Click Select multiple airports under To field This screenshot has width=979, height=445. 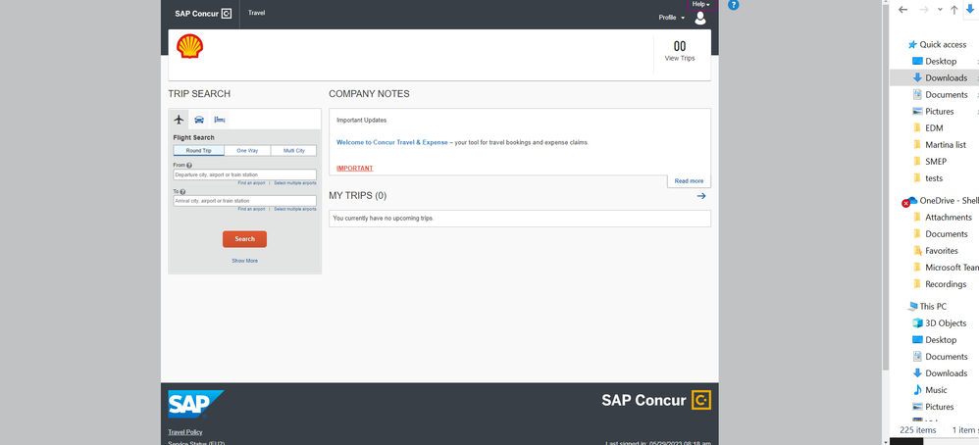point(295,209)
